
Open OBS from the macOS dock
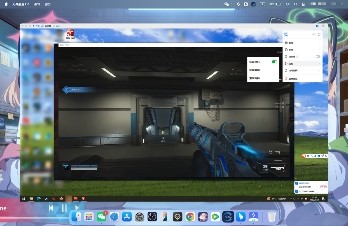click(152, 217)
